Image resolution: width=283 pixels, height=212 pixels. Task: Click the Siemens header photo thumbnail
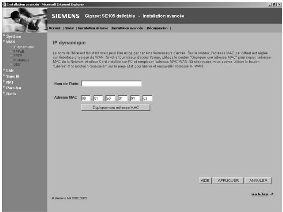tap(25, 20)
